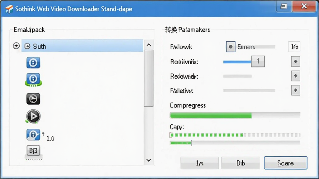Click the Compregress label

coord(188,105)
